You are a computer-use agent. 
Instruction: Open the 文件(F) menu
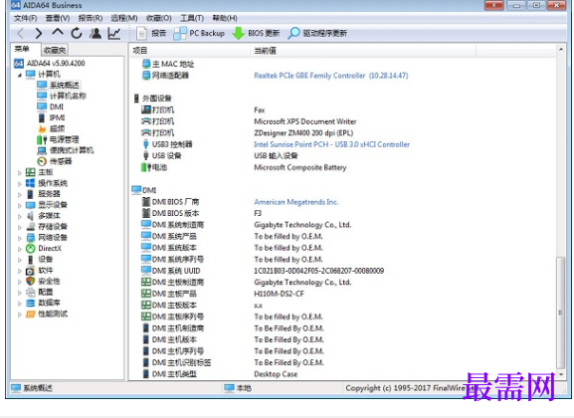pos(25,18)
